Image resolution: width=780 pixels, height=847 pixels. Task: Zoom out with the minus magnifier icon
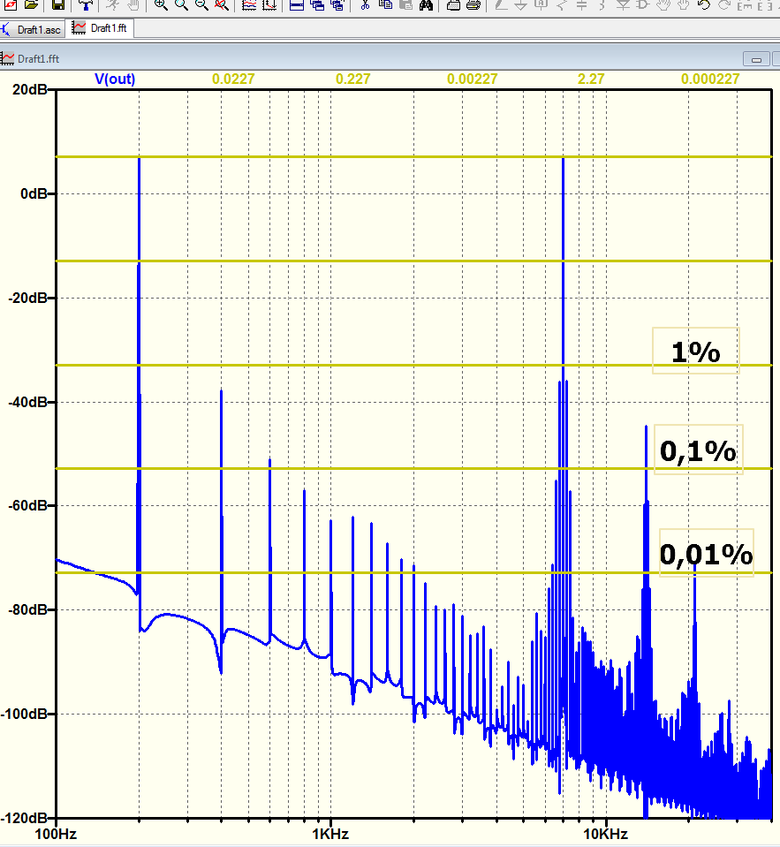pos(201,5)
